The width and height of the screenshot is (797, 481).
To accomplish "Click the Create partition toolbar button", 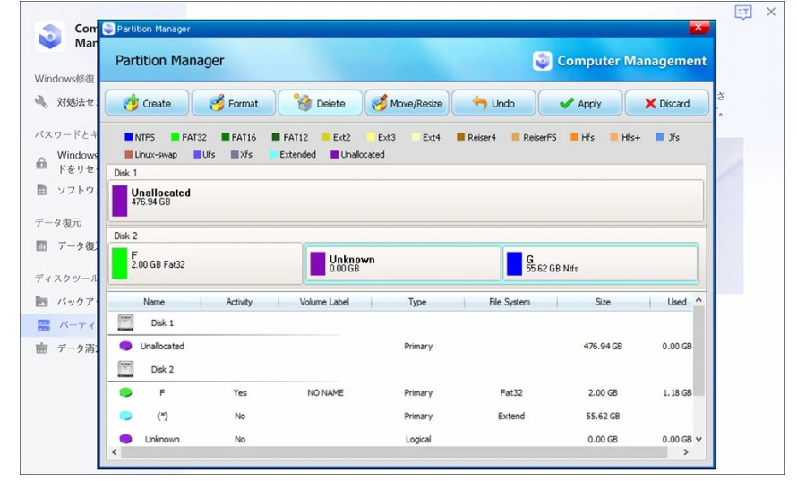I will tap(147, 103).
